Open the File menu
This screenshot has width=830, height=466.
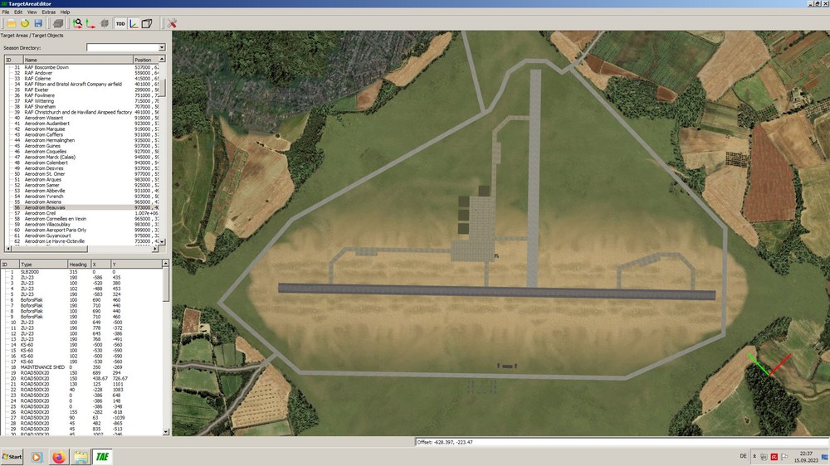click(6, 12)
